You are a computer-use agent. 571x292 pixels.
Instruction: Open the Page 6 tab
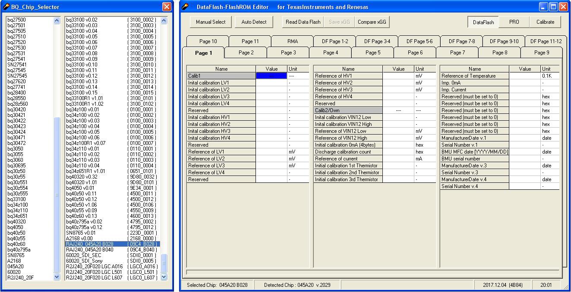(x=415, y=53)
